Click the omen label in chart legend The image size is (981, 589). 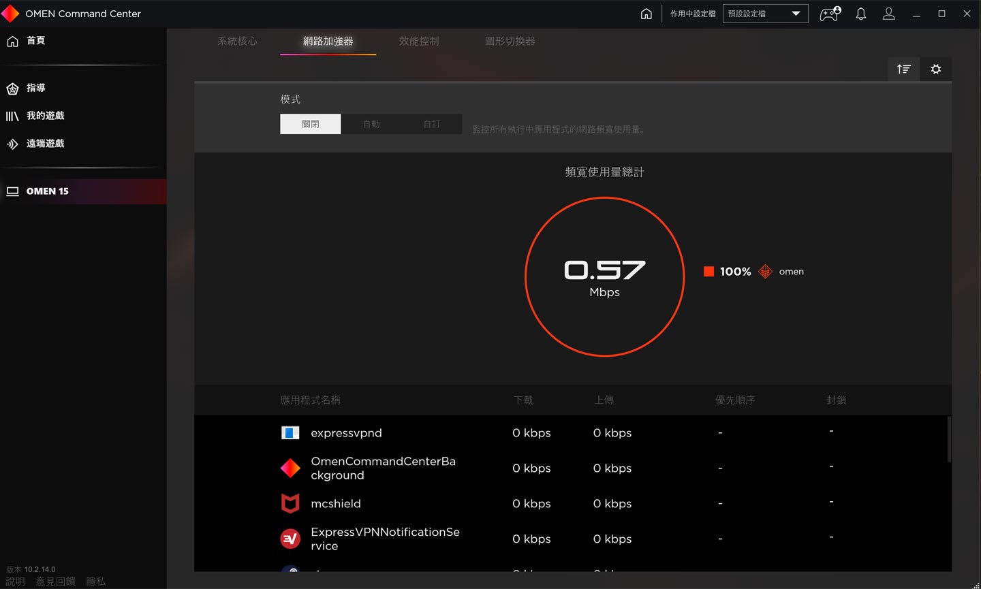(x=792, y=272)
